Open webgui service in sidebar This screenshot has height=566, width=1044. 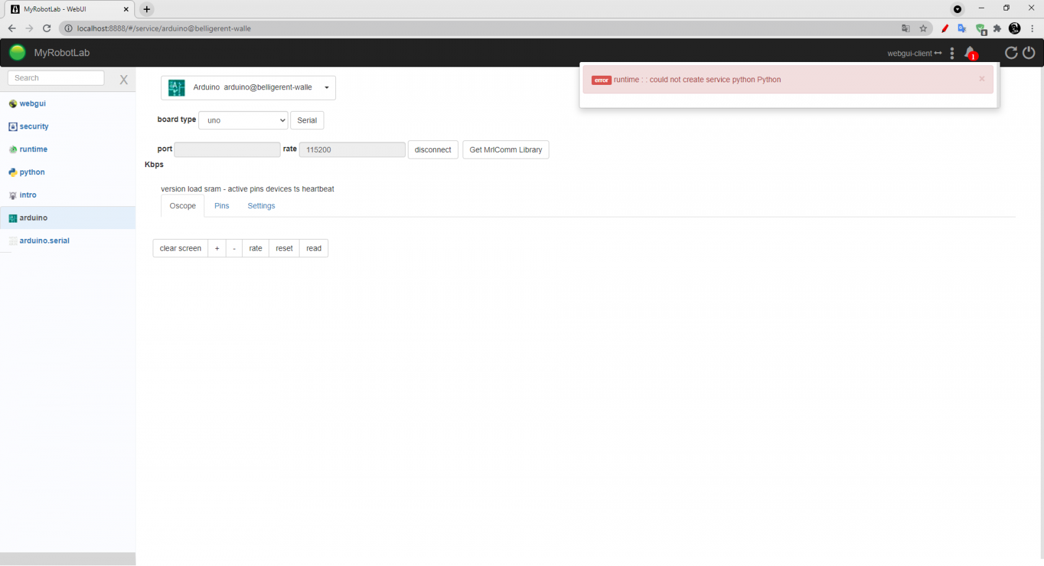point(33,104)
